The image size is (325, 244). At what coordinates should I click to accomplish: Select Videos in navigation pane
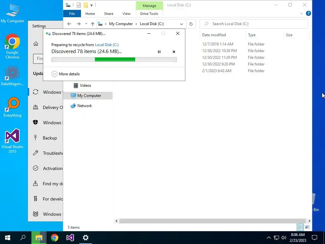(85, 85)
